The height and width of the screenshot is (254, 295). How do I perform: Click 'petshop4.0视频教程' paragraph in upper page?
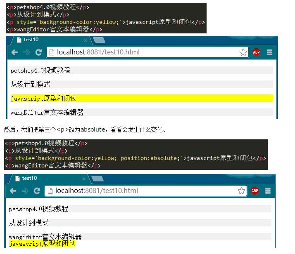point(142,70)
